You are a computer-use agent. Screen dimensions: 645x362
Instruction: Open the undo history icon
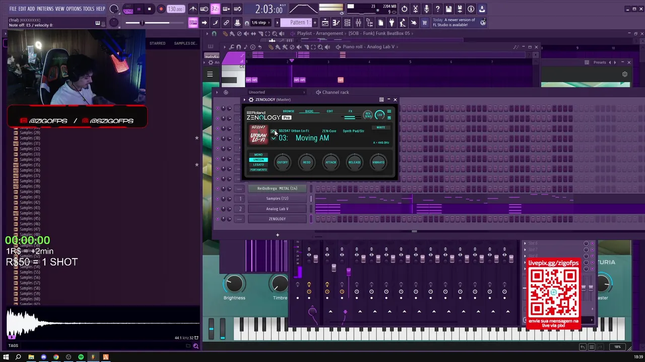[x=404, y=9]
